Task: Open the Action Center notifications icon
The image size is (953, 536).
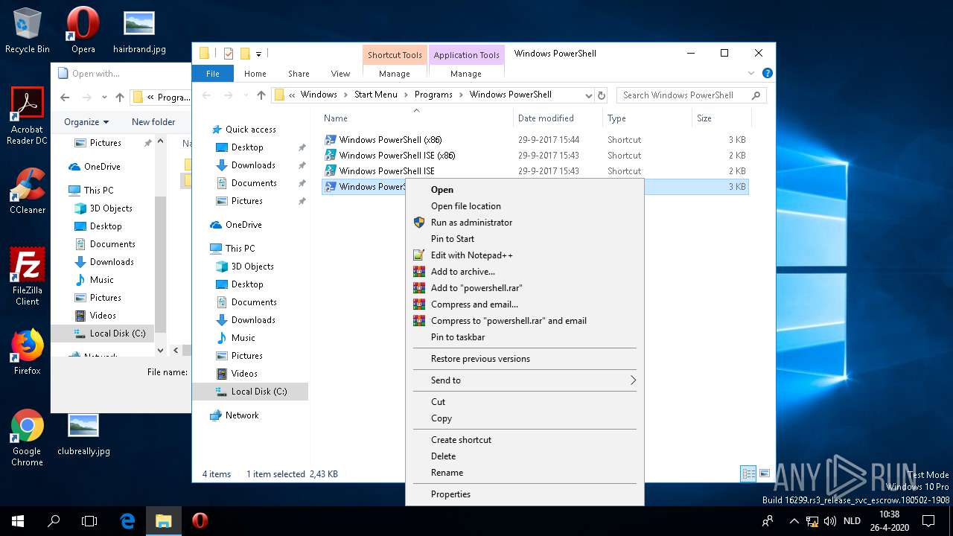Action: pyautogui.click(x=928, y=521)
